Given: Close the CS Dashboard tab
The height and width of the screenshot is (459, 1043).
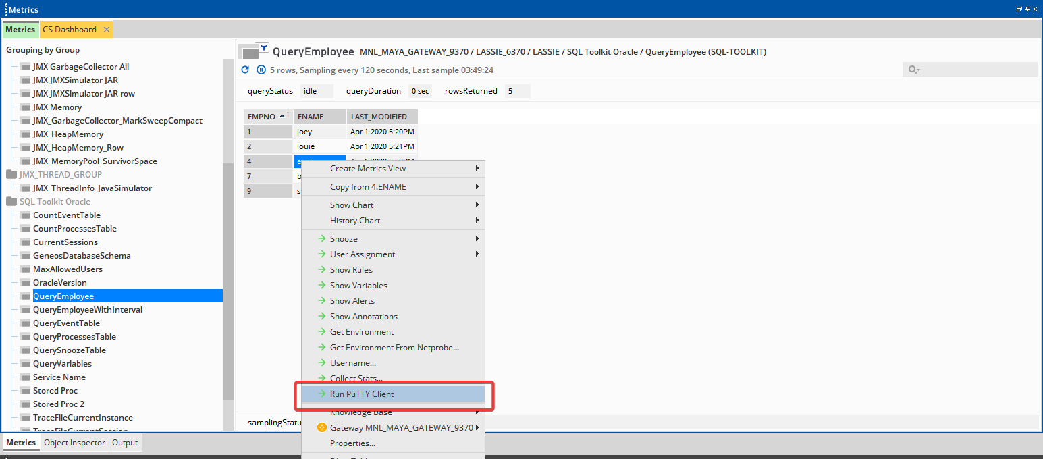Looking at the screenshot, I should click(x=105, y=29).
